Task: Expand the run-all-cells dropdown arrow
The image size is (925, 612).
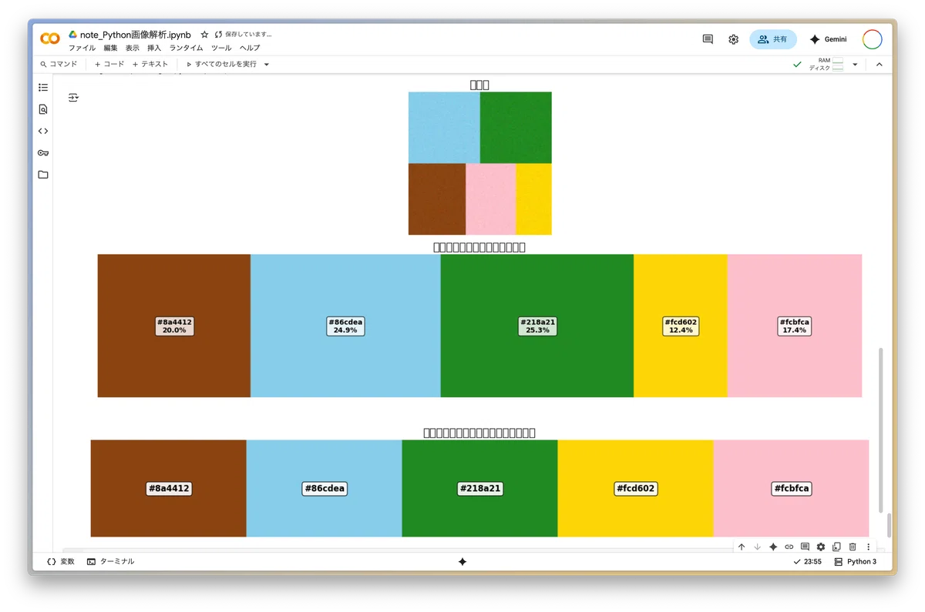Action: [267, 65]
